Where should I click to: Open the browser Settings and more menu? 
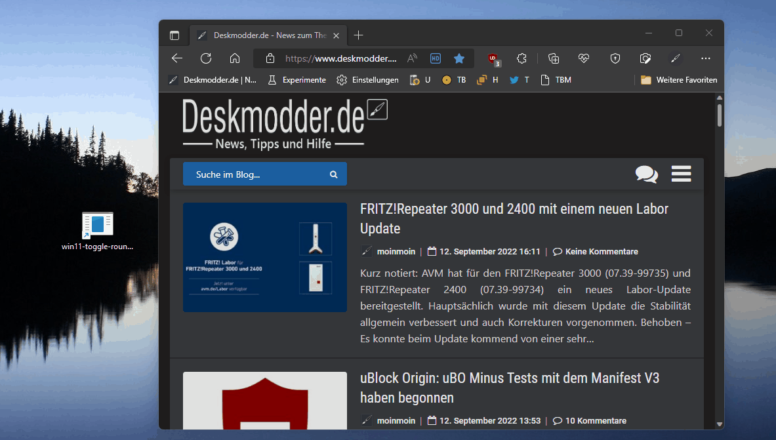point(706,58)
